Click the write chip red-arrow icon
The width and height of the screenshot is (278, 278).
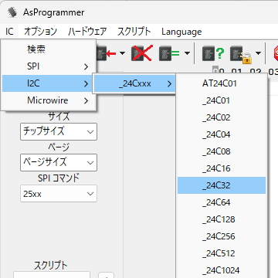[x=106, y=53]
